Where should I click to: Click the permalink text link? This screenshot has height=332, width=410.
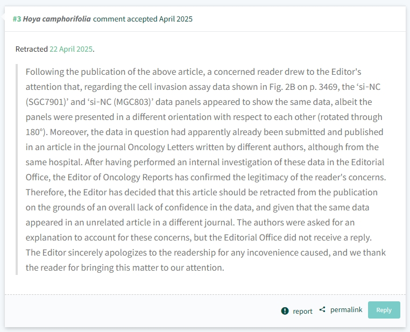point(346,310)
